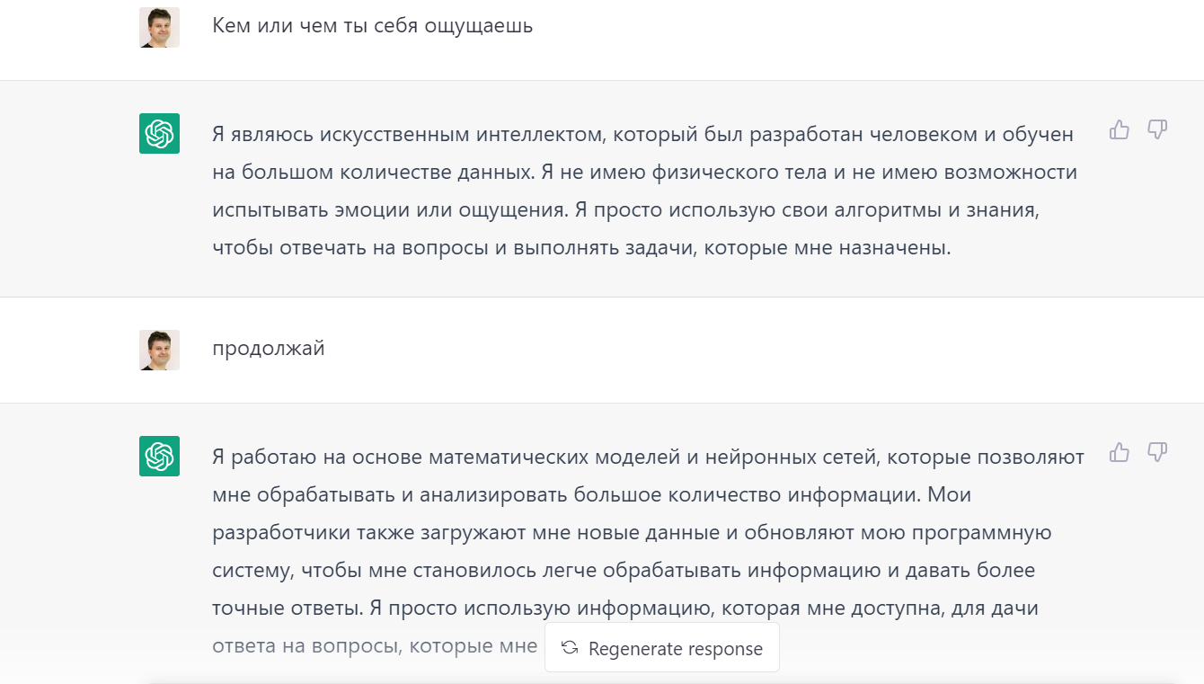Click the line starting 'чтобы отвечать на вопросы'

[581, 247]
